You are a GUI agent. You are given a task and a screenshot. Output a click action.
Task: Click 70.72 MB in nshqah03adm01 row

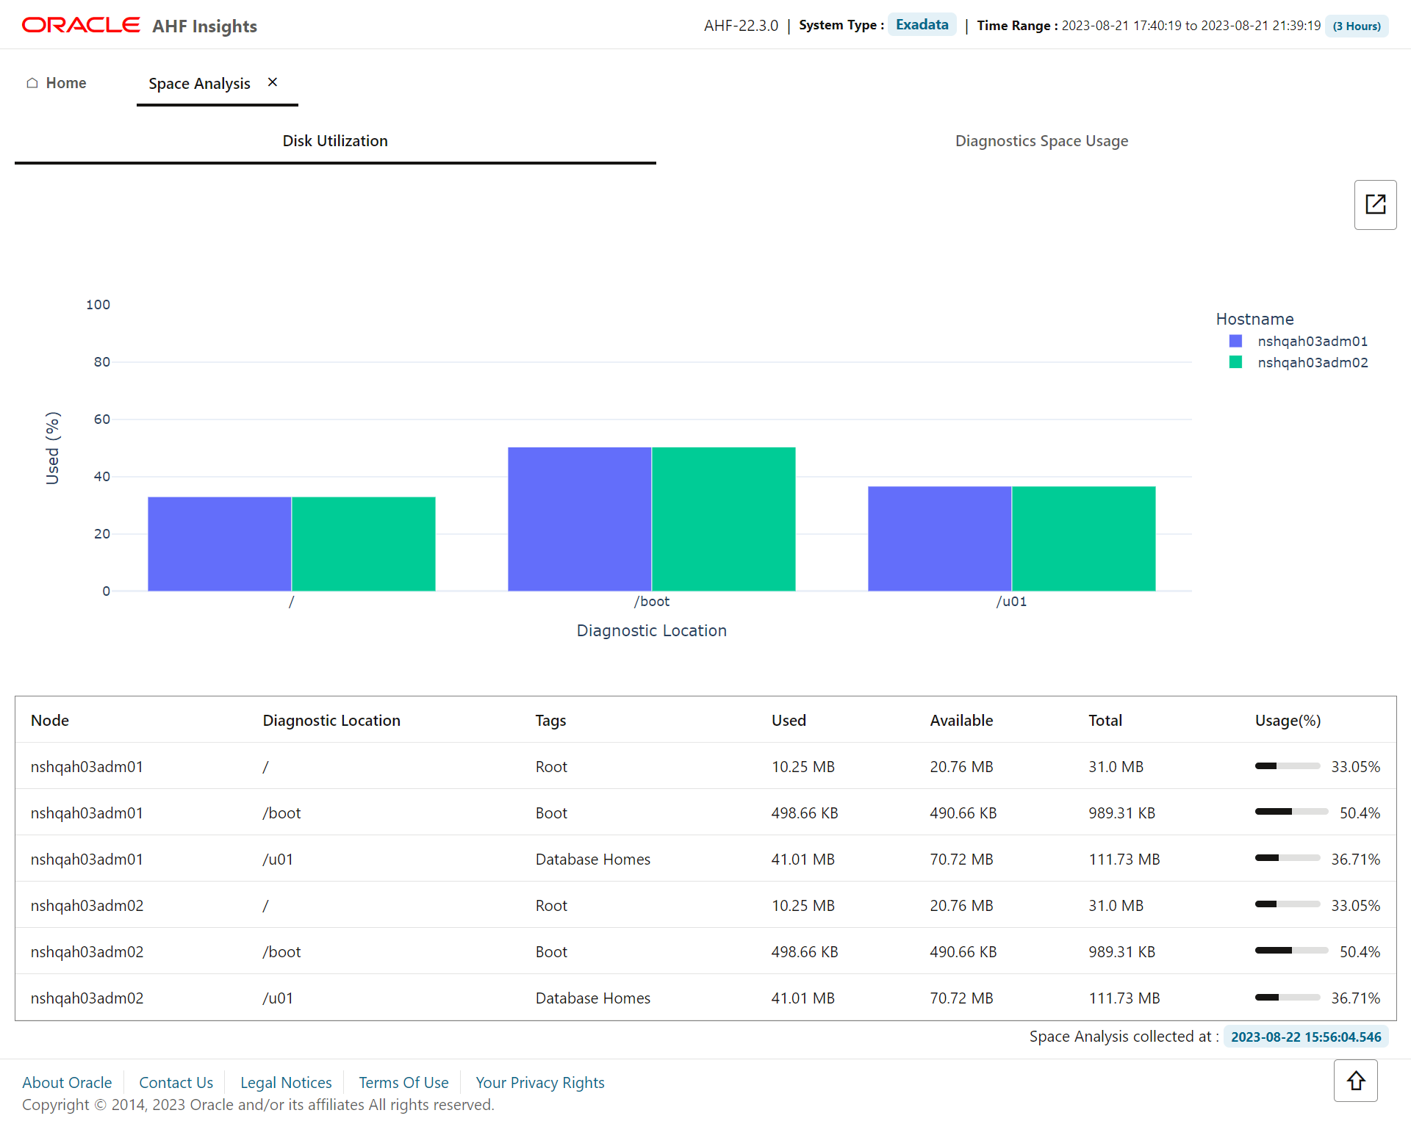pos(961,860)
